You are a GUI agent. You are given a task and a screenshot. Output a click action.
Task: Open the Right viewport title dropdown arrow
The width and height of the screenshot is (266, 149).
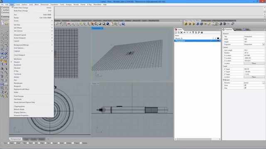click(x=98, y=84)
